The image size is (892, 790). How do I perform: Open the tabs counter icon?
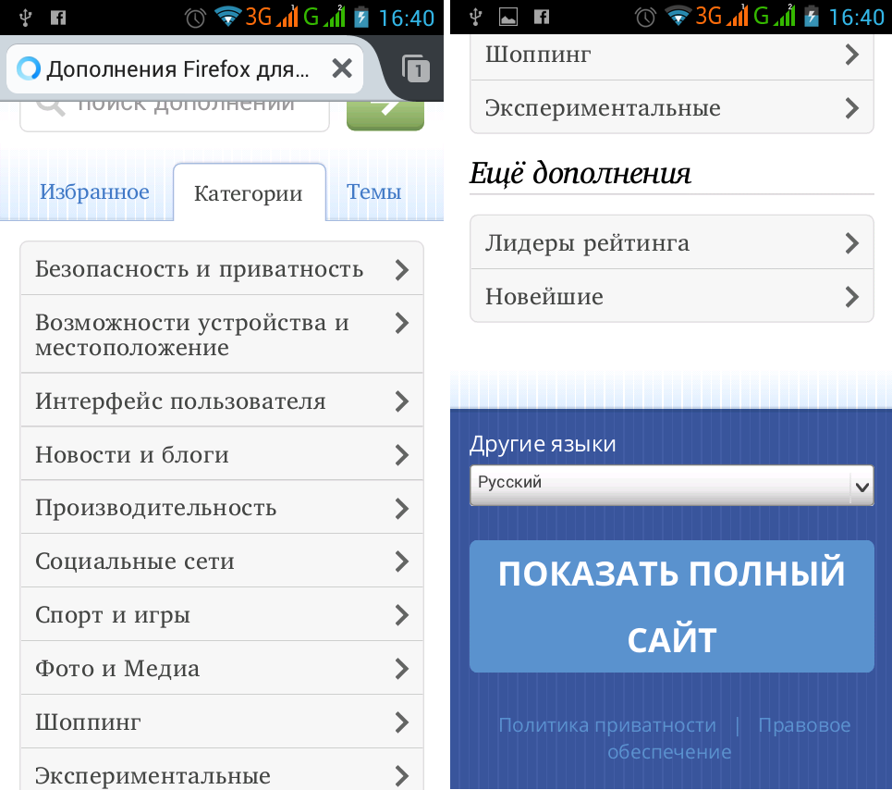coord(416,68)
